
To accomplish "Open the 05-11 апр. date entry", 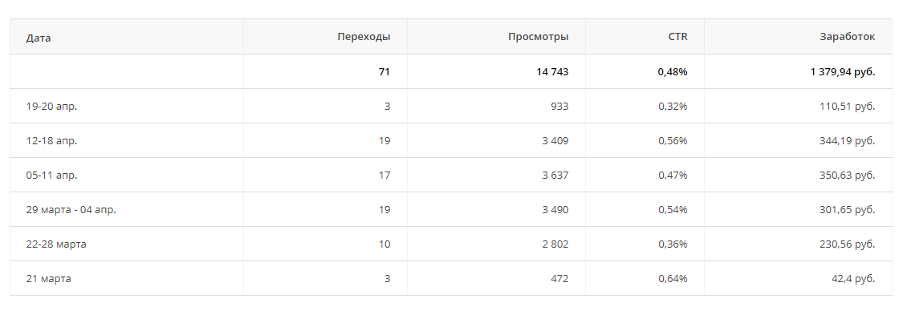I will [x=52, y=176].
